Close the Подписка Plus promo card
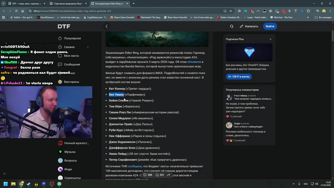 tap(270, 39)
